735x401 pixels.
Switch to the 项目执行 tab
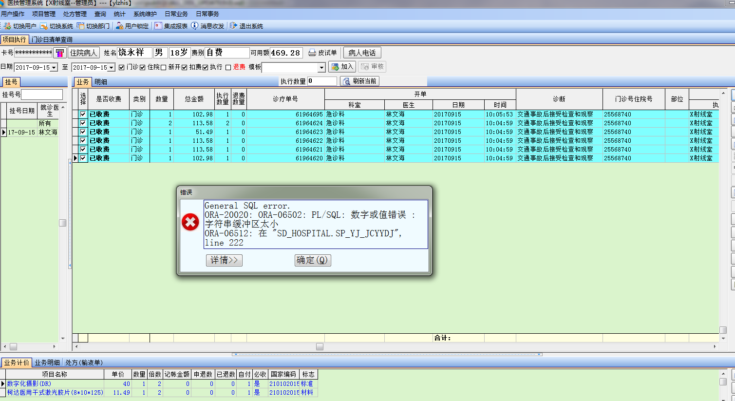pos(15,39)
